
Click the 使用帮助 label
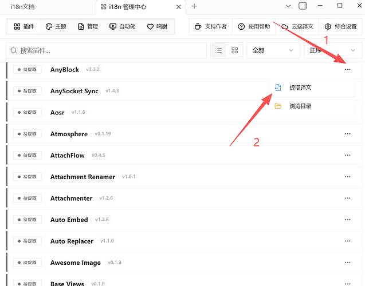[259, 26]
